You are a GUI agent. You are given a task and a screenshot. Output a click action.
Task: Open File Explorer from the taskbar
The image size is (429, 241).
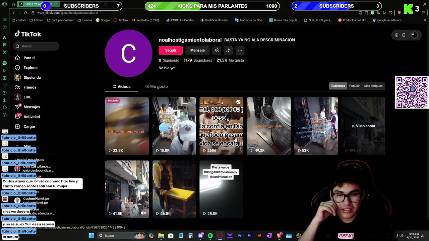(161, 236)
